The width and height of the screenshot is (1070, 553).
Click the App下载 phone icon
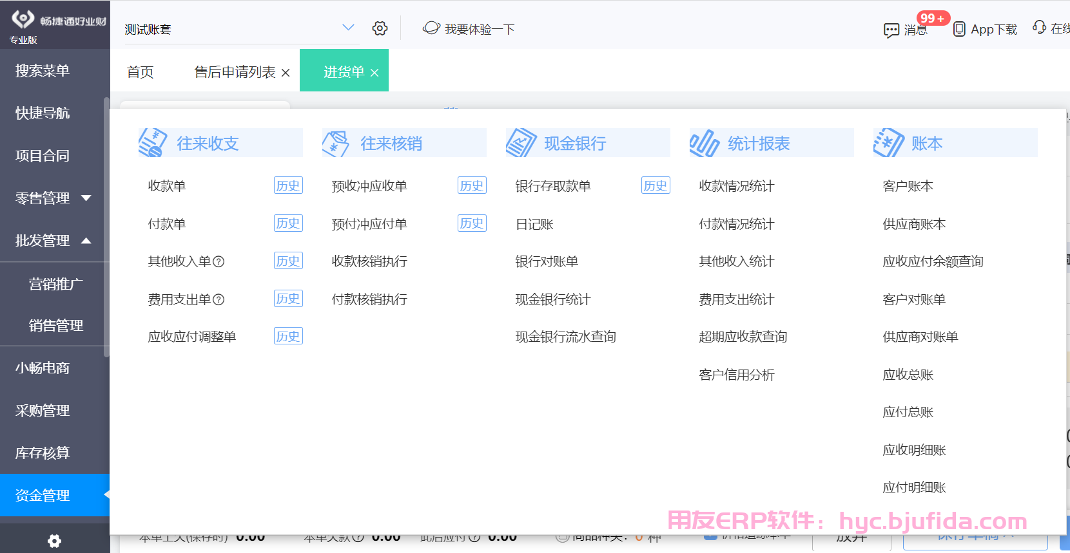(959, 30)
